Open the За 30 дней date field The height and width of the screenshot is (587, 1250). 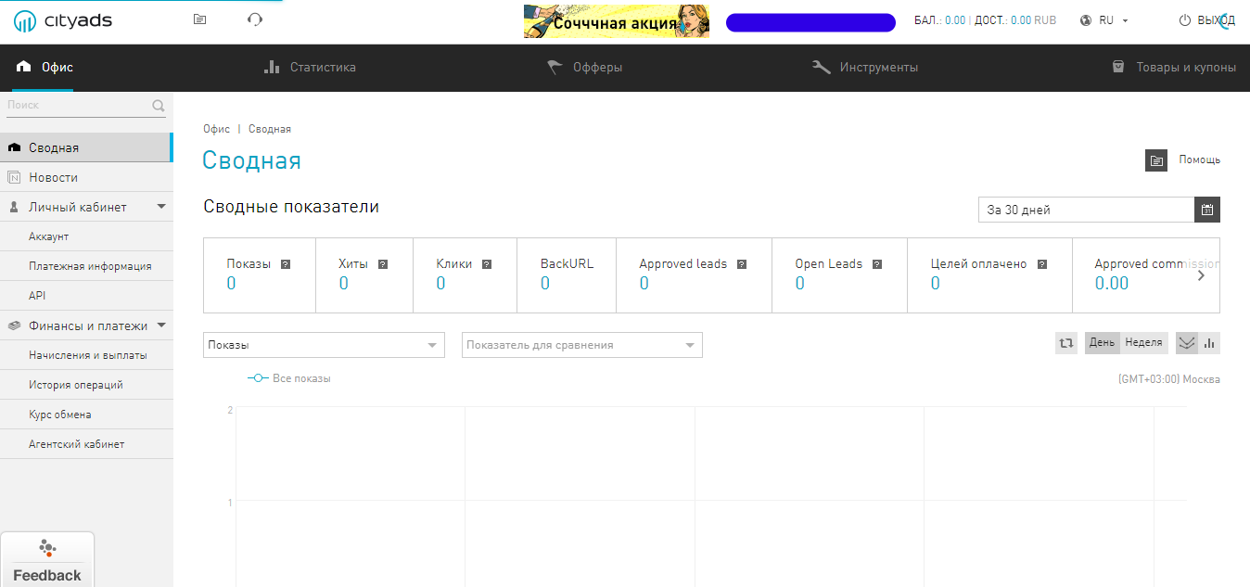1086,211
